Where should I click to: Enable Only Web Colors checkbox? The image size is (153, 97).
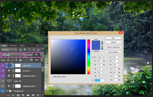point(52,77)
